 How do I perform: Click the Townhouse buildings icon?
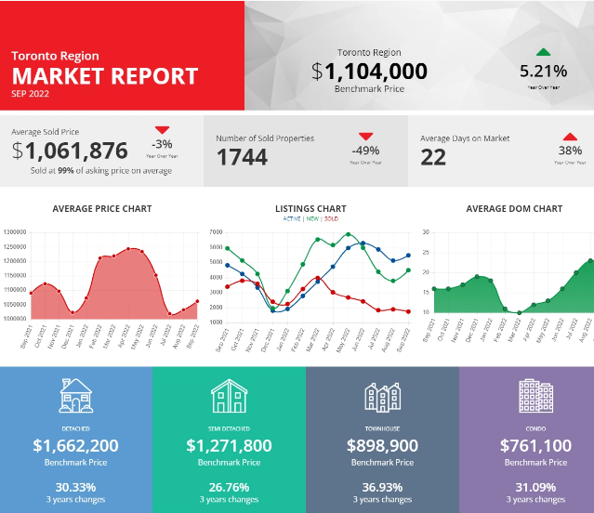382,397
